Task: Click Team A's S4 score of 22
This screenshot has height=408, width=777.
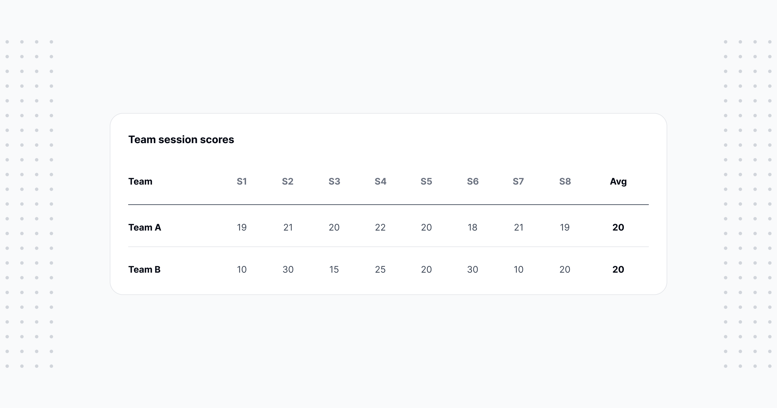Action: pyautogui.click(x=380, y=227)
